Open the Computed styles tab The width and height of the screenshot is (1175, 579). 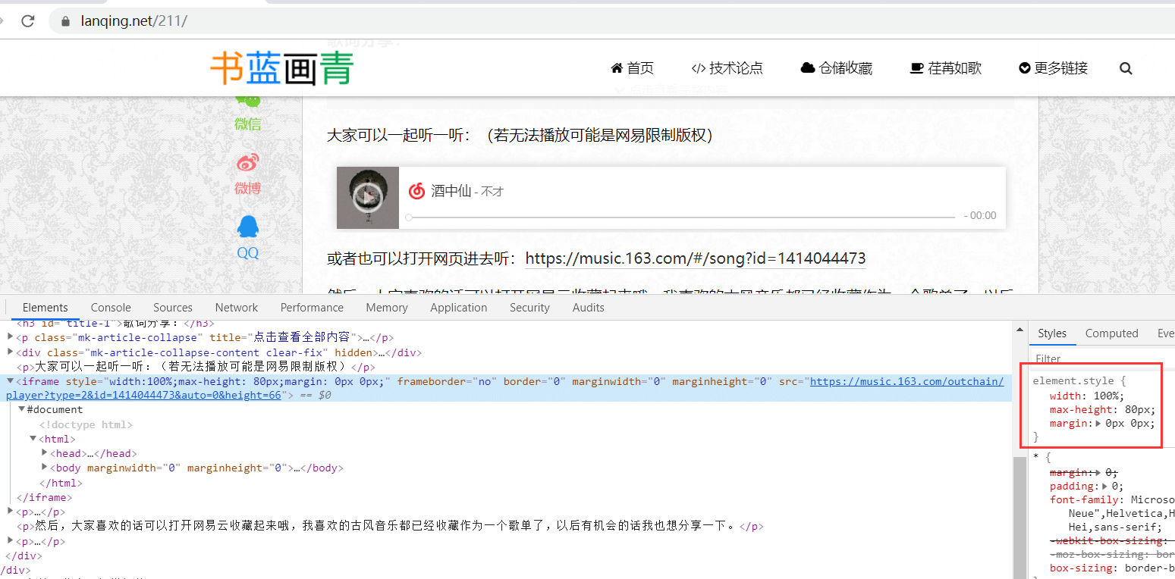(1111, 333)
